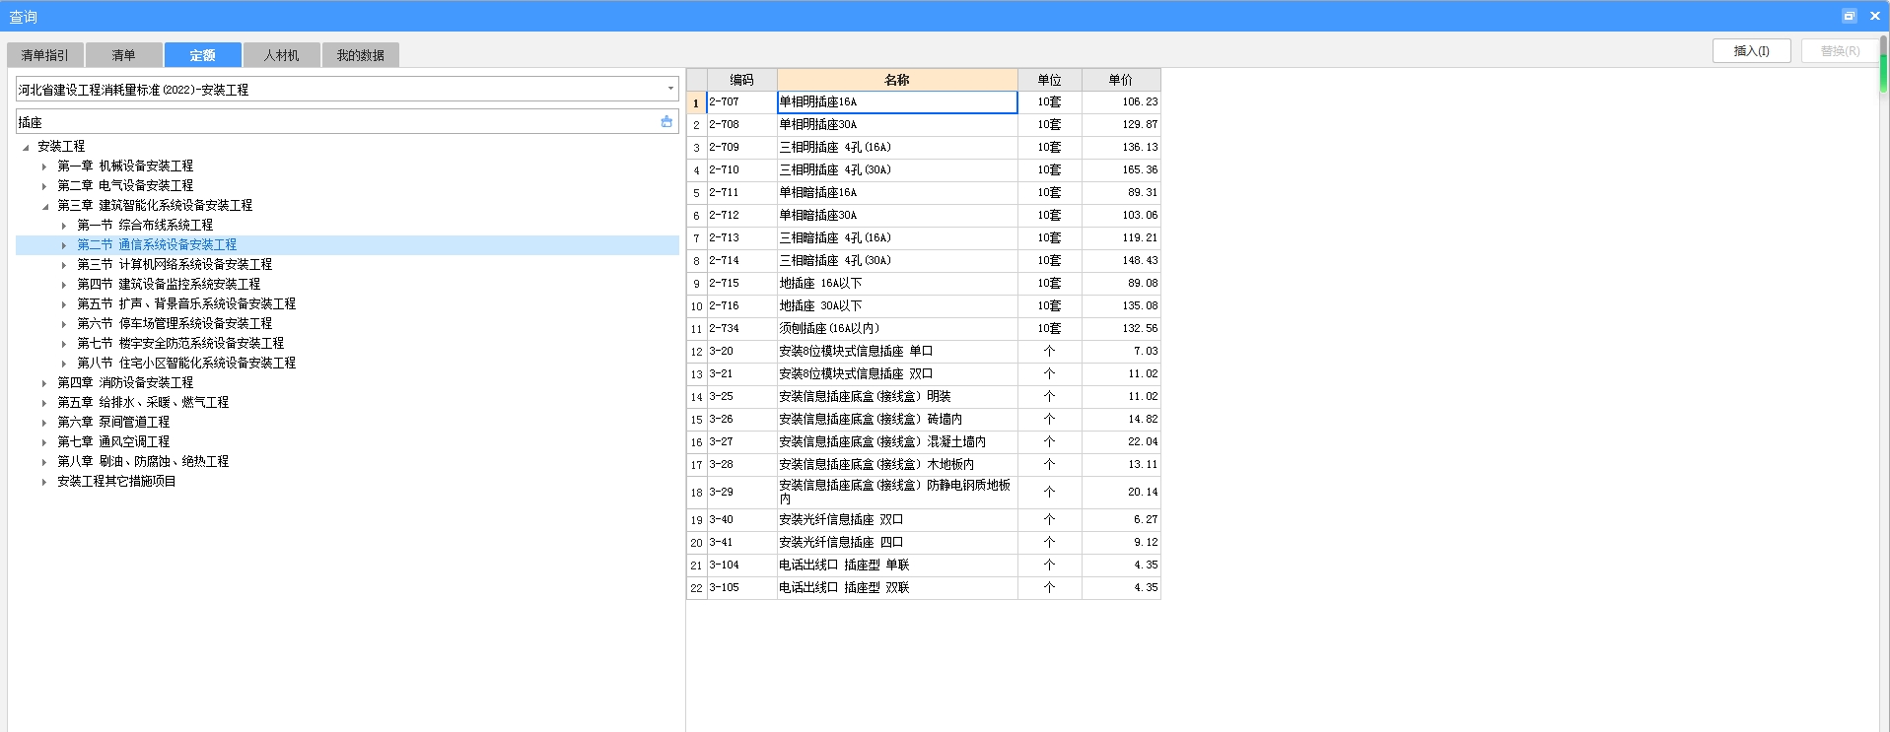Screen dimensions: 1890x732
Task: Expand 第四章 消防设备安装工程
Action: click(44, 383)
